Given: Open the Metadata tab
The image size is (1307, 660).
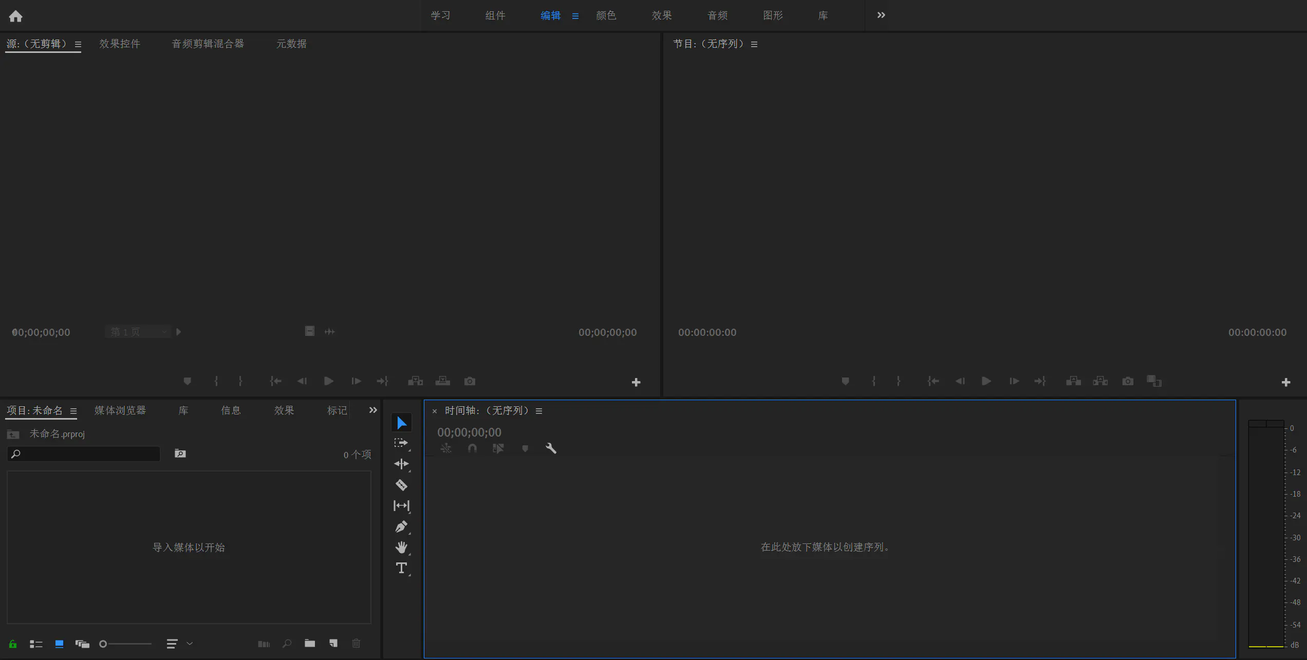Looking at the screenshot, I should coord(291,44).
